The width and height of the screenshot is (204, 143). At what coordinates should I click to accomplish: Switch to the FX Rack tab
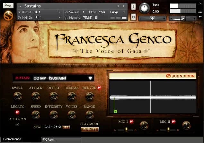coord(61,140)
